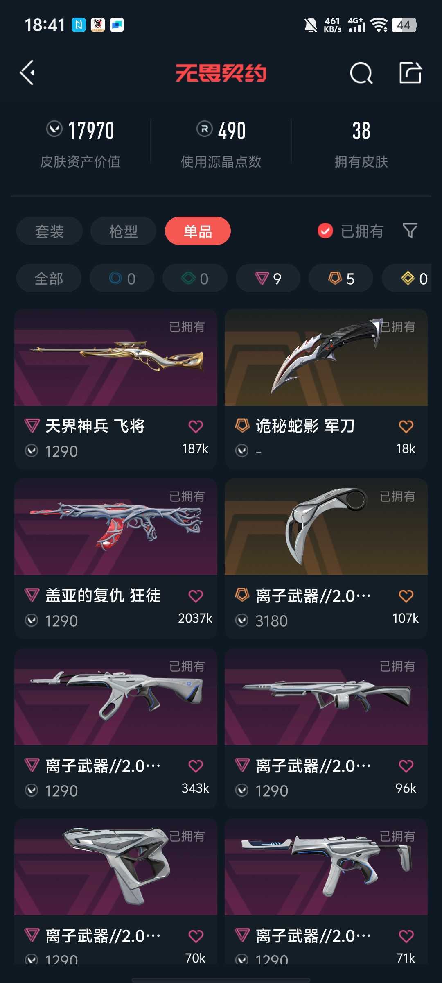Switch to the 套装 tab
This screenshot has width=442, height=983.
coord(50,231)
